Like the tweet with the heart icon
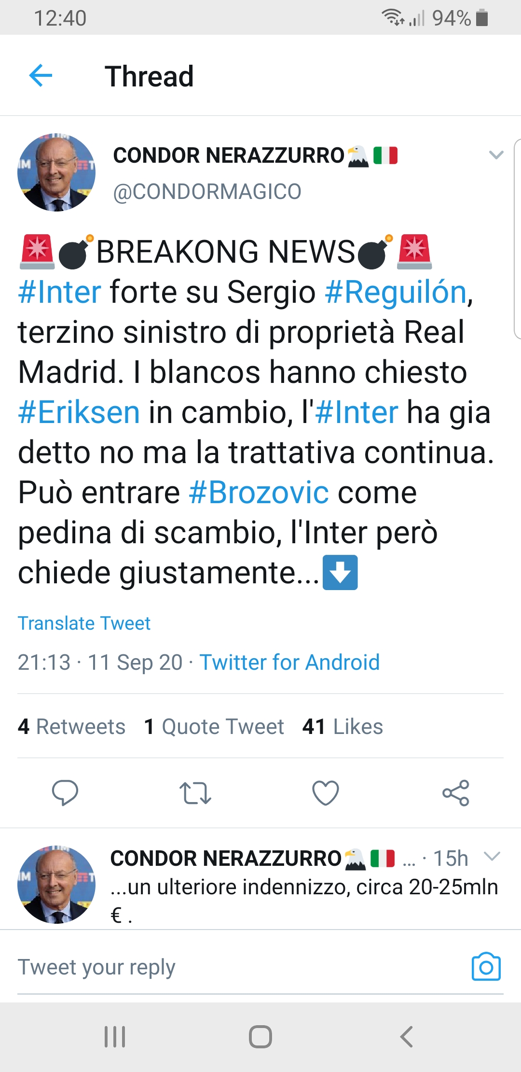Viewport: 521px width, 1072px height. click(326, 792)
